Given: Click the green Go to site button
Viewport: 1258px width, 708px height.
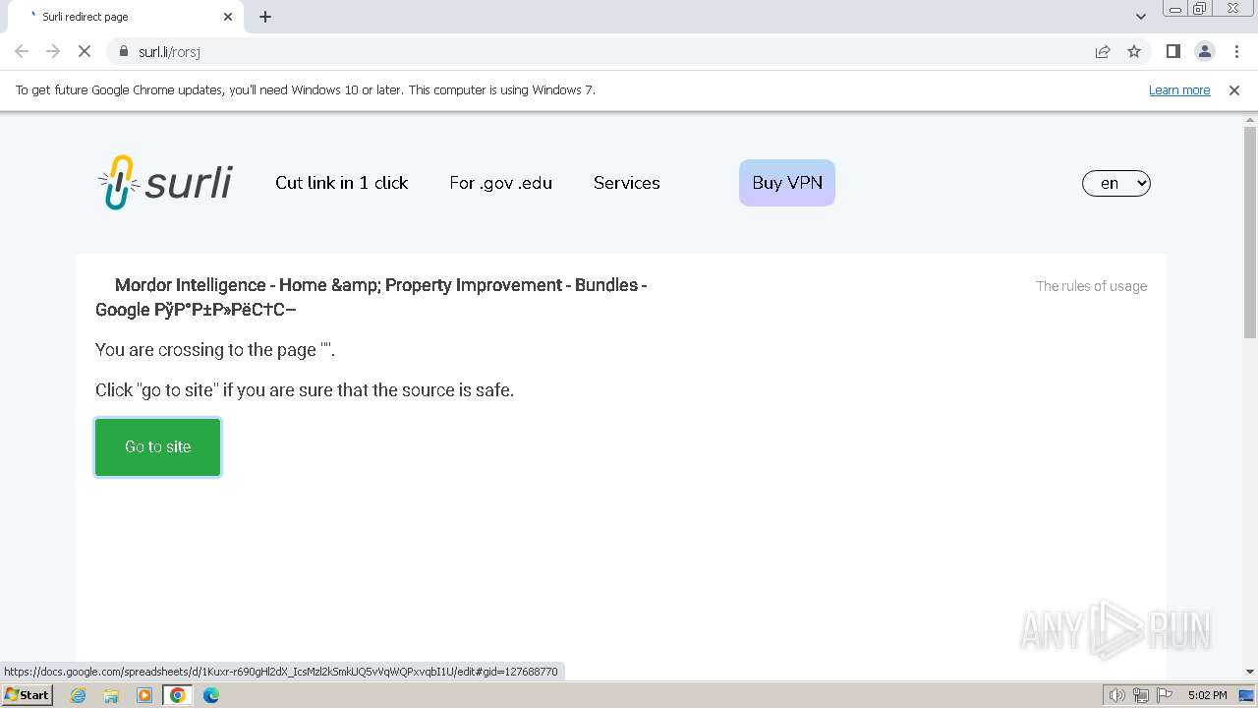Looking at the screenshot, I should (158, 447).
